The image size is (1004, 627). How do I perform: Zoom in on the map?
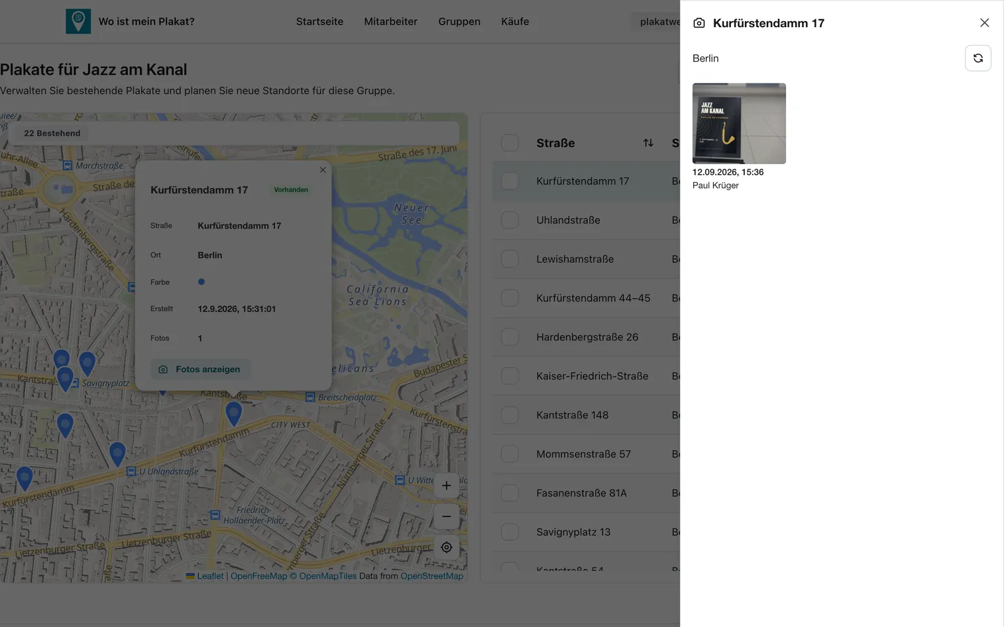tap(446, 486)
